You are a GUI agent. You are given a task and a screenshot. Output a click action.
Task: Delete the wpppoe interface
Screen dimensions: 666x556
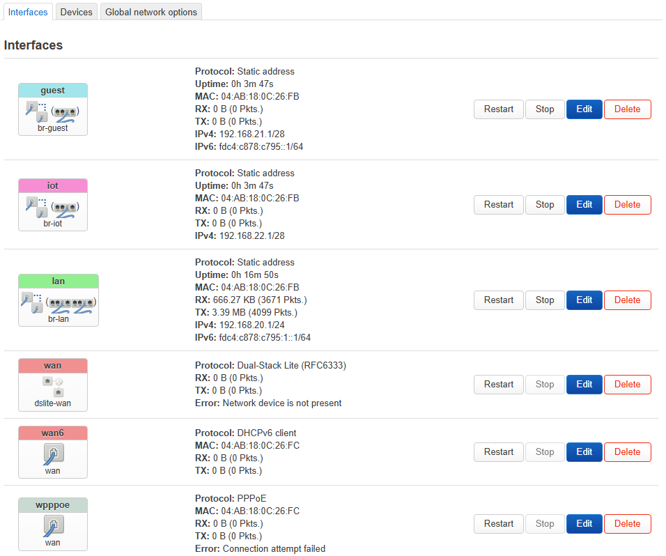pos(628,524)
